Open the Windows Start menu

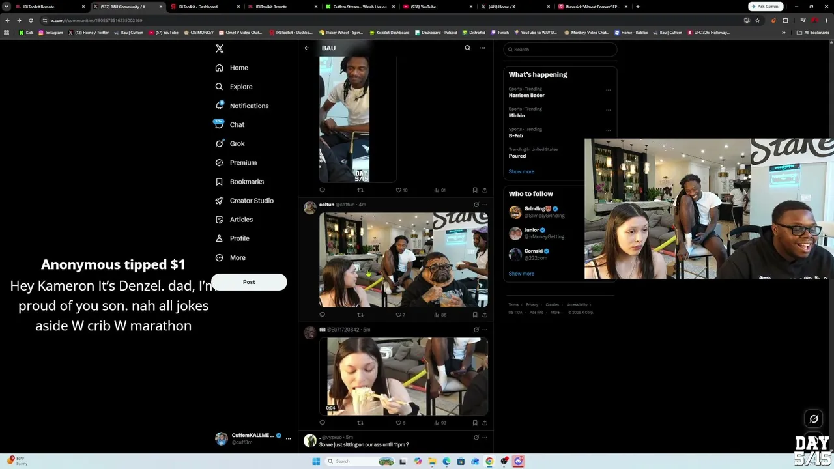point(316,461)
